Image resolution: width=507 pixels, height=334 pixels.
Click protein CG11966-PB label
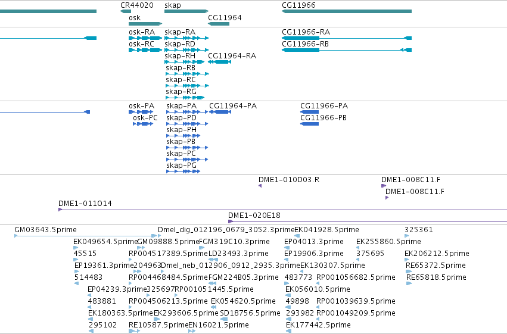324,118
